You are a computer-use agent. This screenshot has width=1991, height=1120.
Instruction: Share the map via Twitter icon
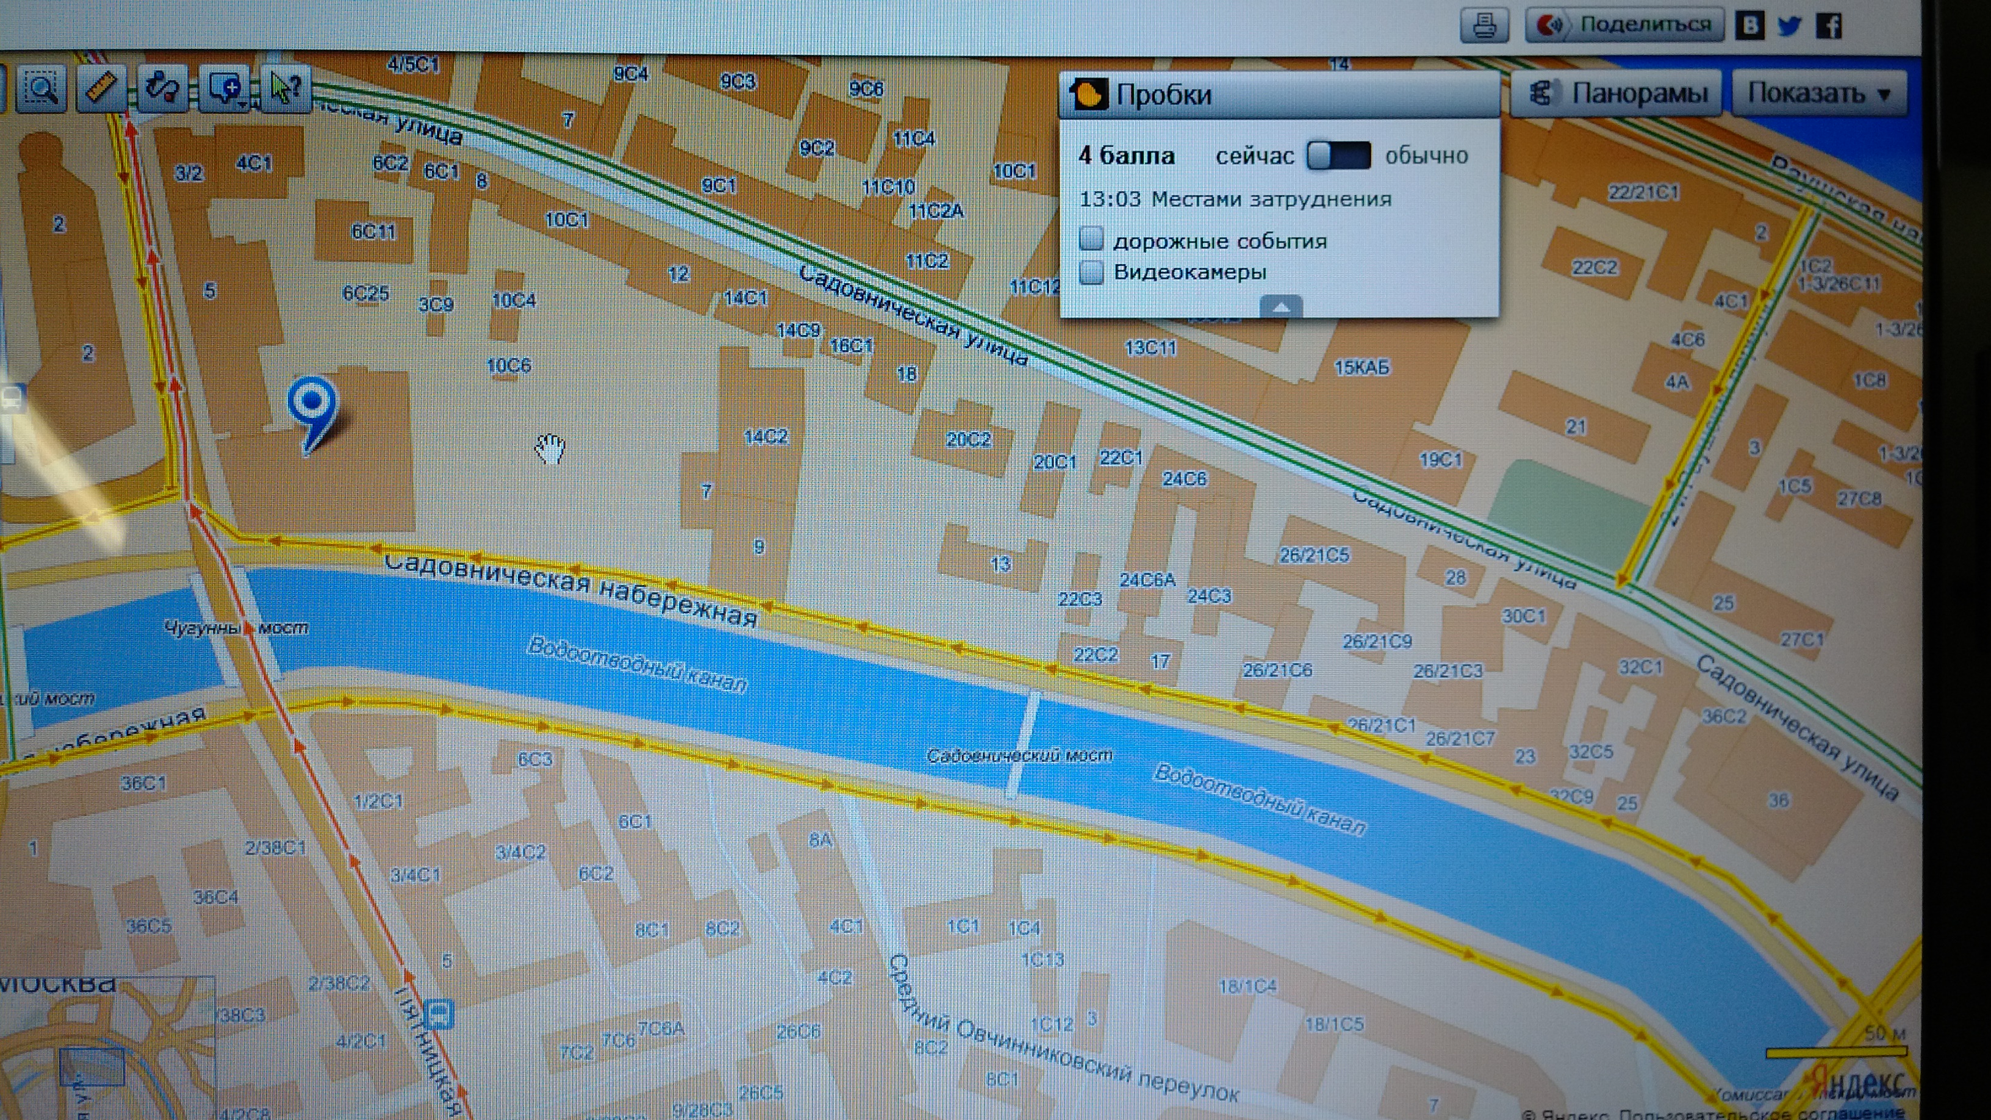(1789, 26)
